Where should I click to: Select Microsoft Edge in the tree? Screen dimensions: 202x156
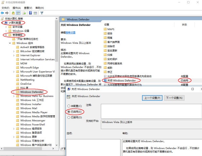[x=30, y=68]
